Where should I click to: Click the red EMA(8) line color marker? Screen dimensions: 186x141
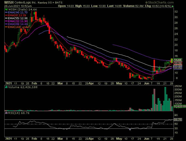click(6, 15)
